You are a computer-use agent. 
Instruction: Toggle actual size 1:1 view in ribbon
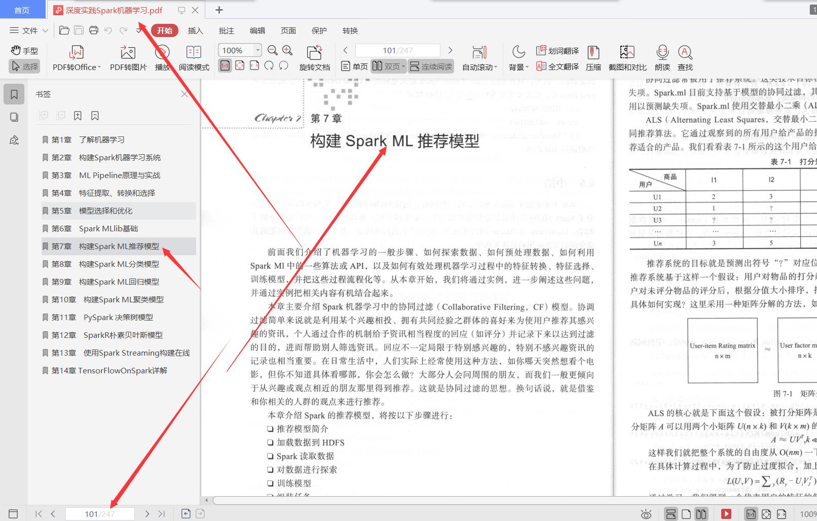pyautogui.click(x=225, y=65)
